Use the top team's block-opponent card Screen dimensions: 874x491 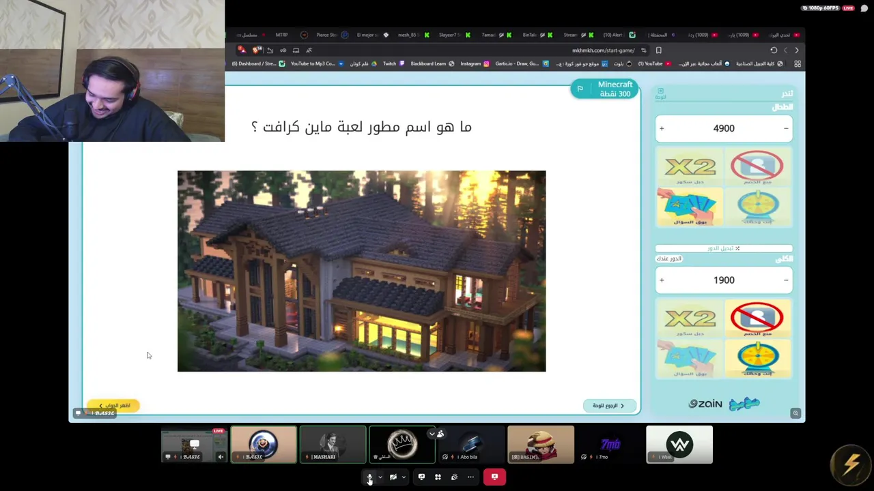(757, 168)
